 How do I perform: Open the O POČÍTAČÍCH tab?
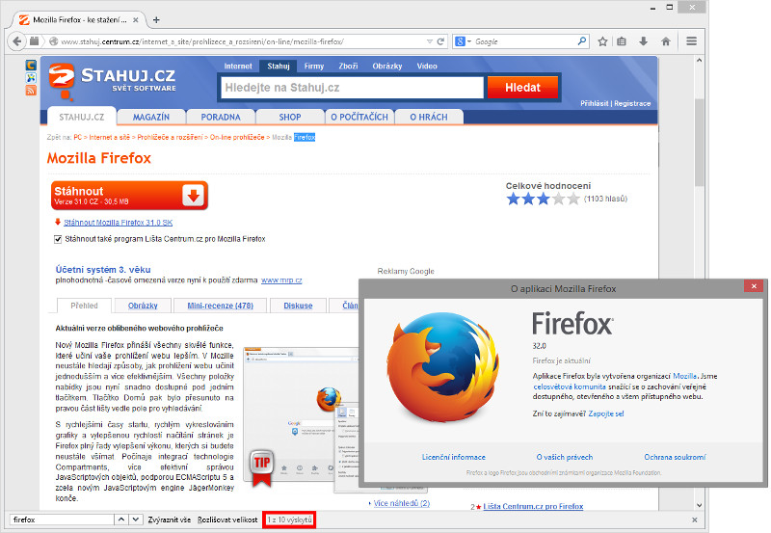click(359, 117)
